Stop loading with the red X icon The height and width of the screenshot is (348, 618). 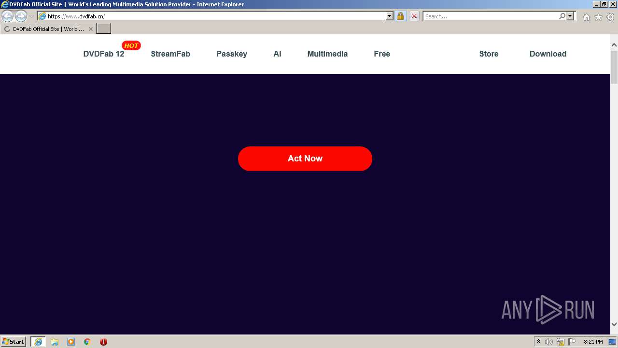tap(414, 16)
